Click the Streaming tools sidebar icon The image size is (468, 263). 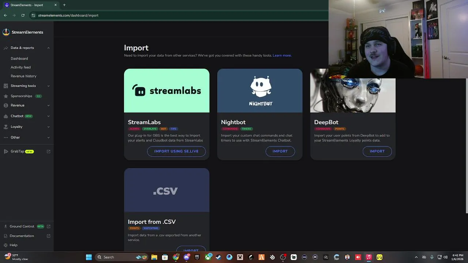pos(6,86)
